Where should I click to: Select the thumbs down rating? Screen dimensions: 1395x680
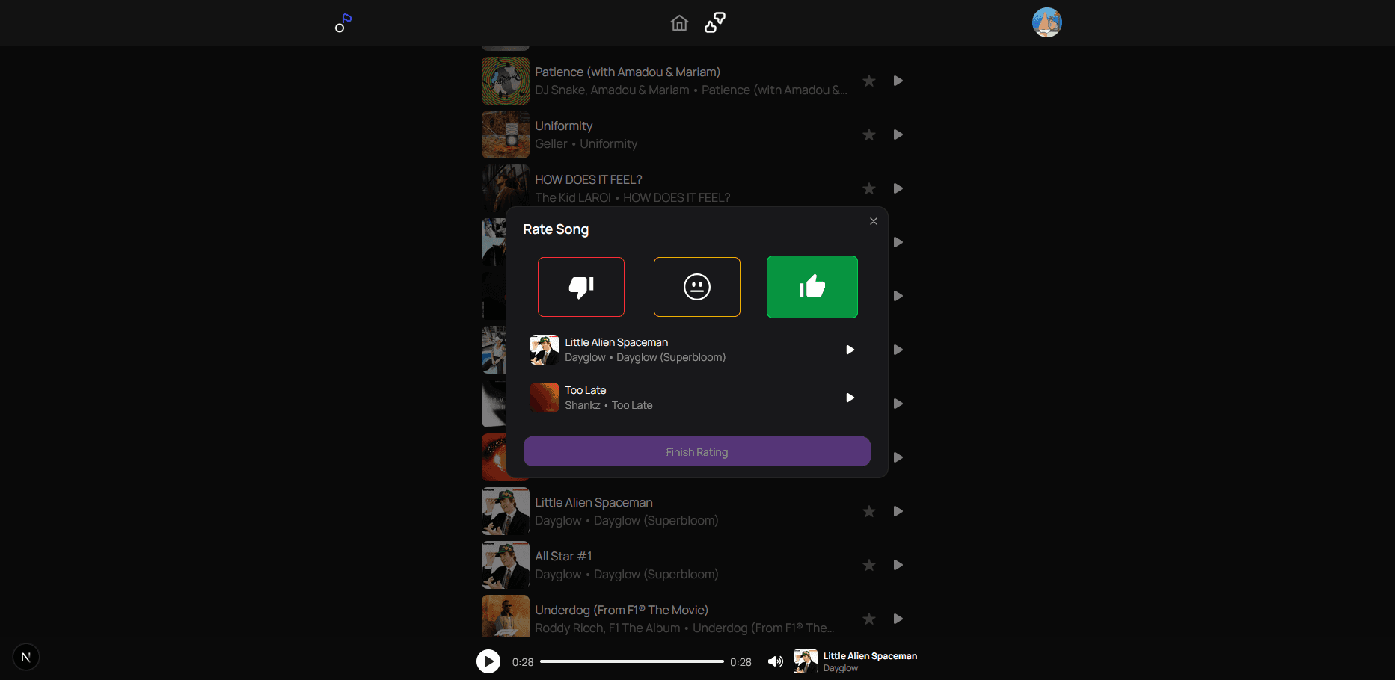click(x=581, y=287)
